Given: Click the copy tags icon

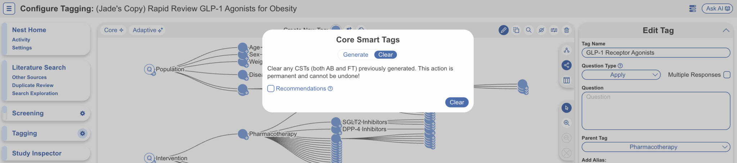Looking at the screenshot, I should pyautogui.click(x=516, y=30).
